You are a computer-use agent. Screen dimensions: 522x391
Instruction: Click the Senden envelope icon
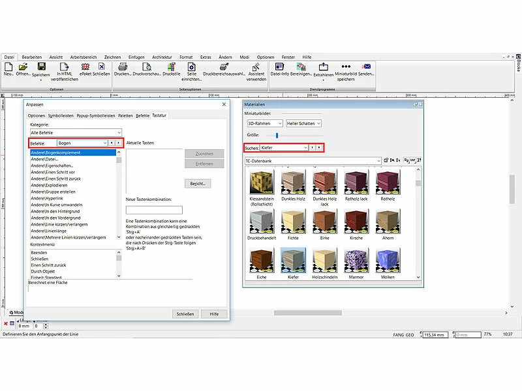367,67
